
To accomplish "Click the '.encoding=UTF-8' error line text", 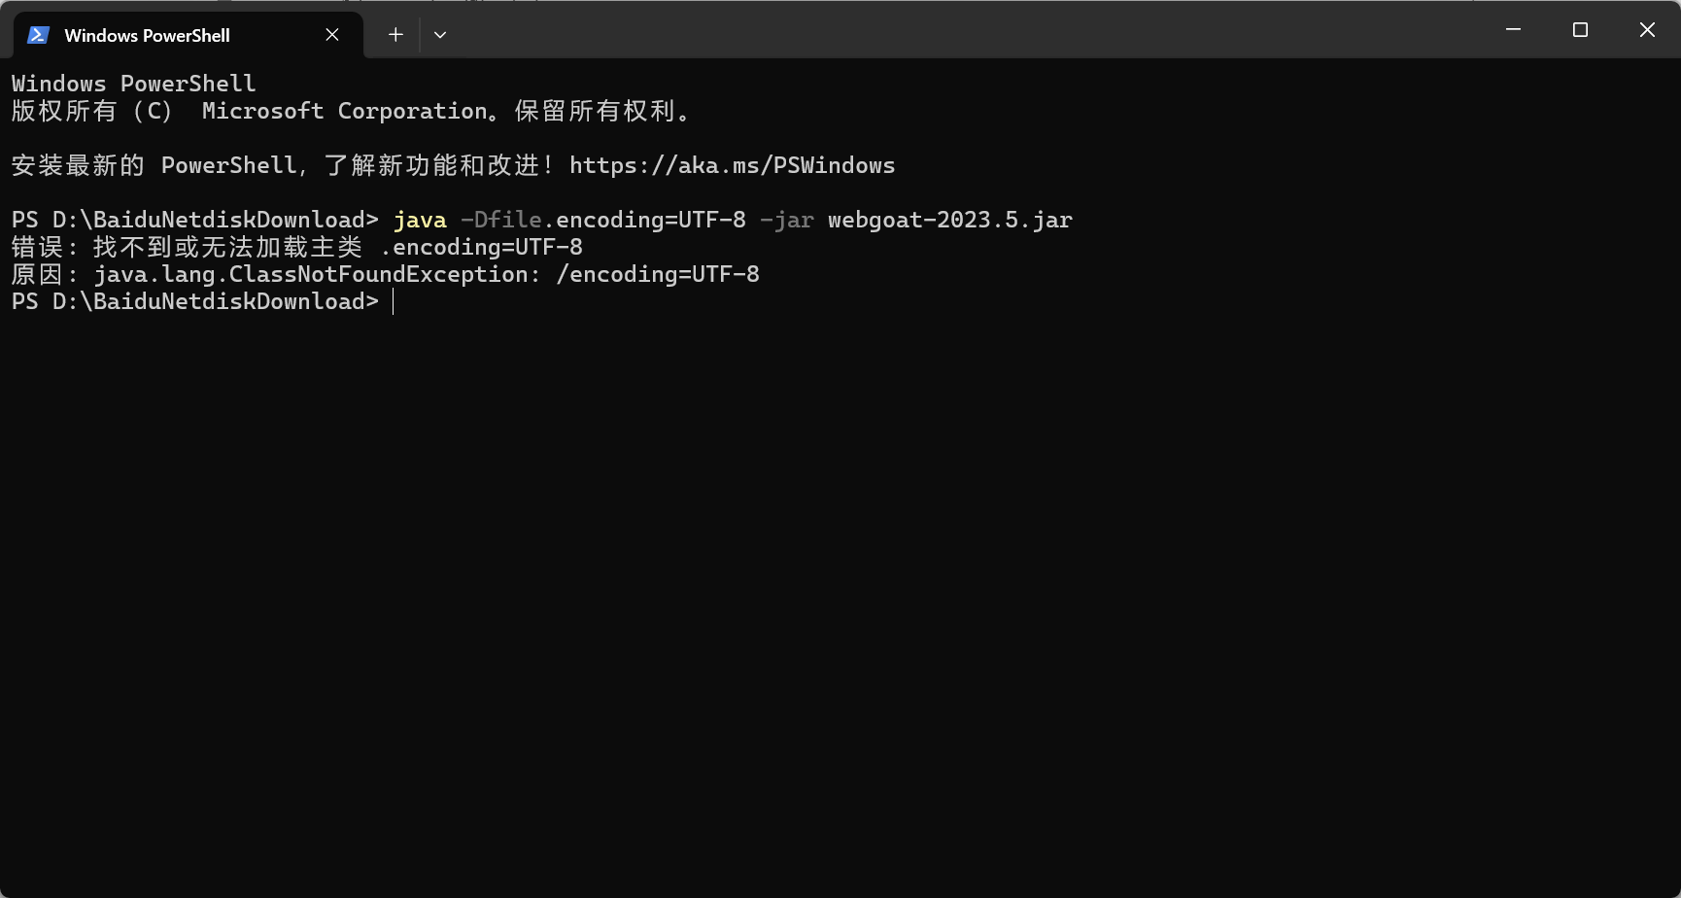I will [x=481, y=248].
